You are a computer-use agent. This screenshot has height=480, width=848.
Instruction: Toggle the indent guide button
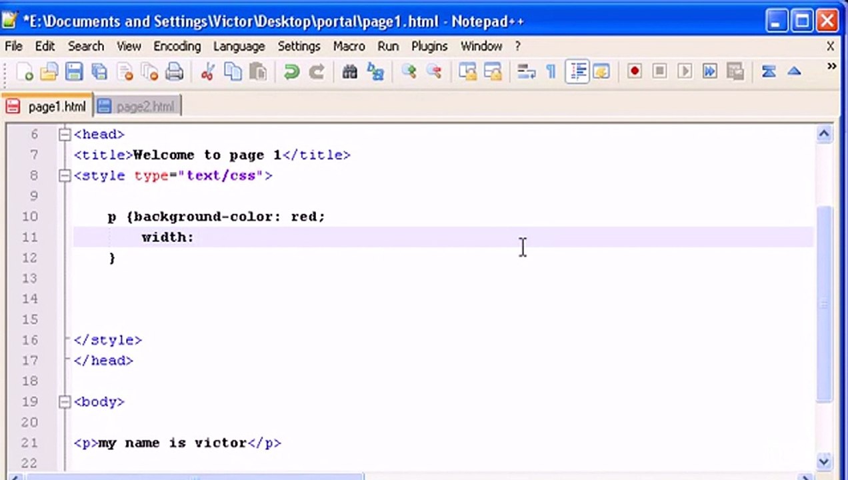577,72
